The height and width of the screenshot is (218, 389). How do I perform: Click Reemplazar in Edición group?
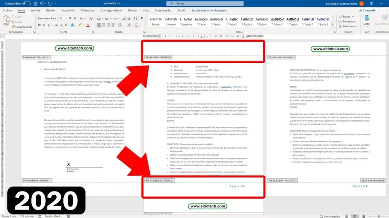(x=347, y=22)
